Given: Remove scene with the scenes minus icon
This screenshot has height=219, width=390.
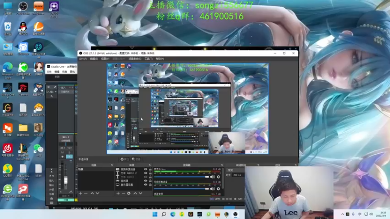Looking at the screenshot, I should 86,193.
